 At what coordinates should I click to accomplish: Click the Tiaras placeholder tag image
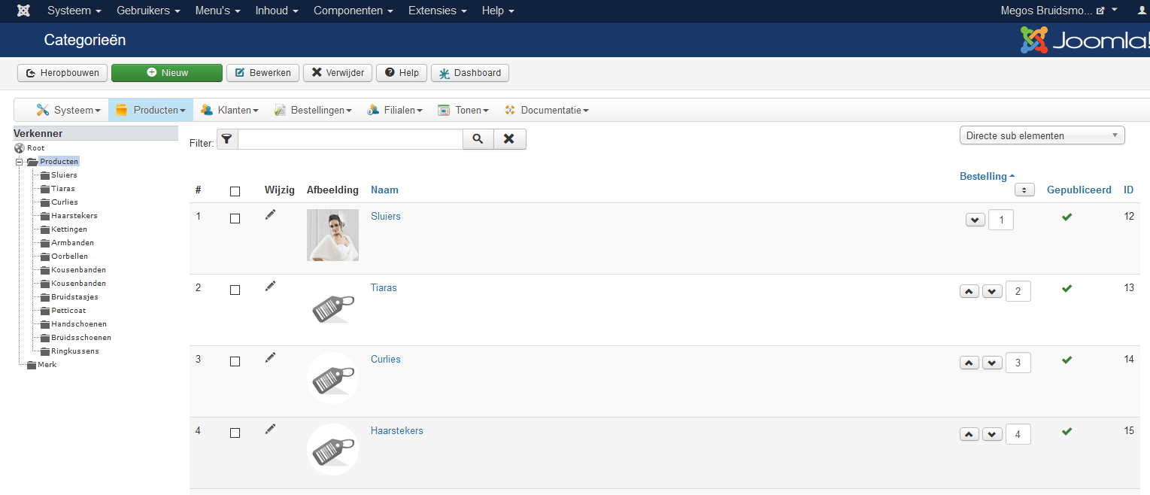pos(332,306)
